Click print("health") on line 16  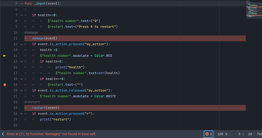point(70,67)
